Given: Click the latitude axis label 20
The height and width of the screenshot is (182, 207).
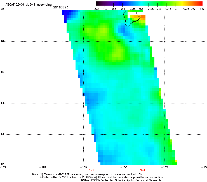Looking at the screenshot, I should [2, 9].
